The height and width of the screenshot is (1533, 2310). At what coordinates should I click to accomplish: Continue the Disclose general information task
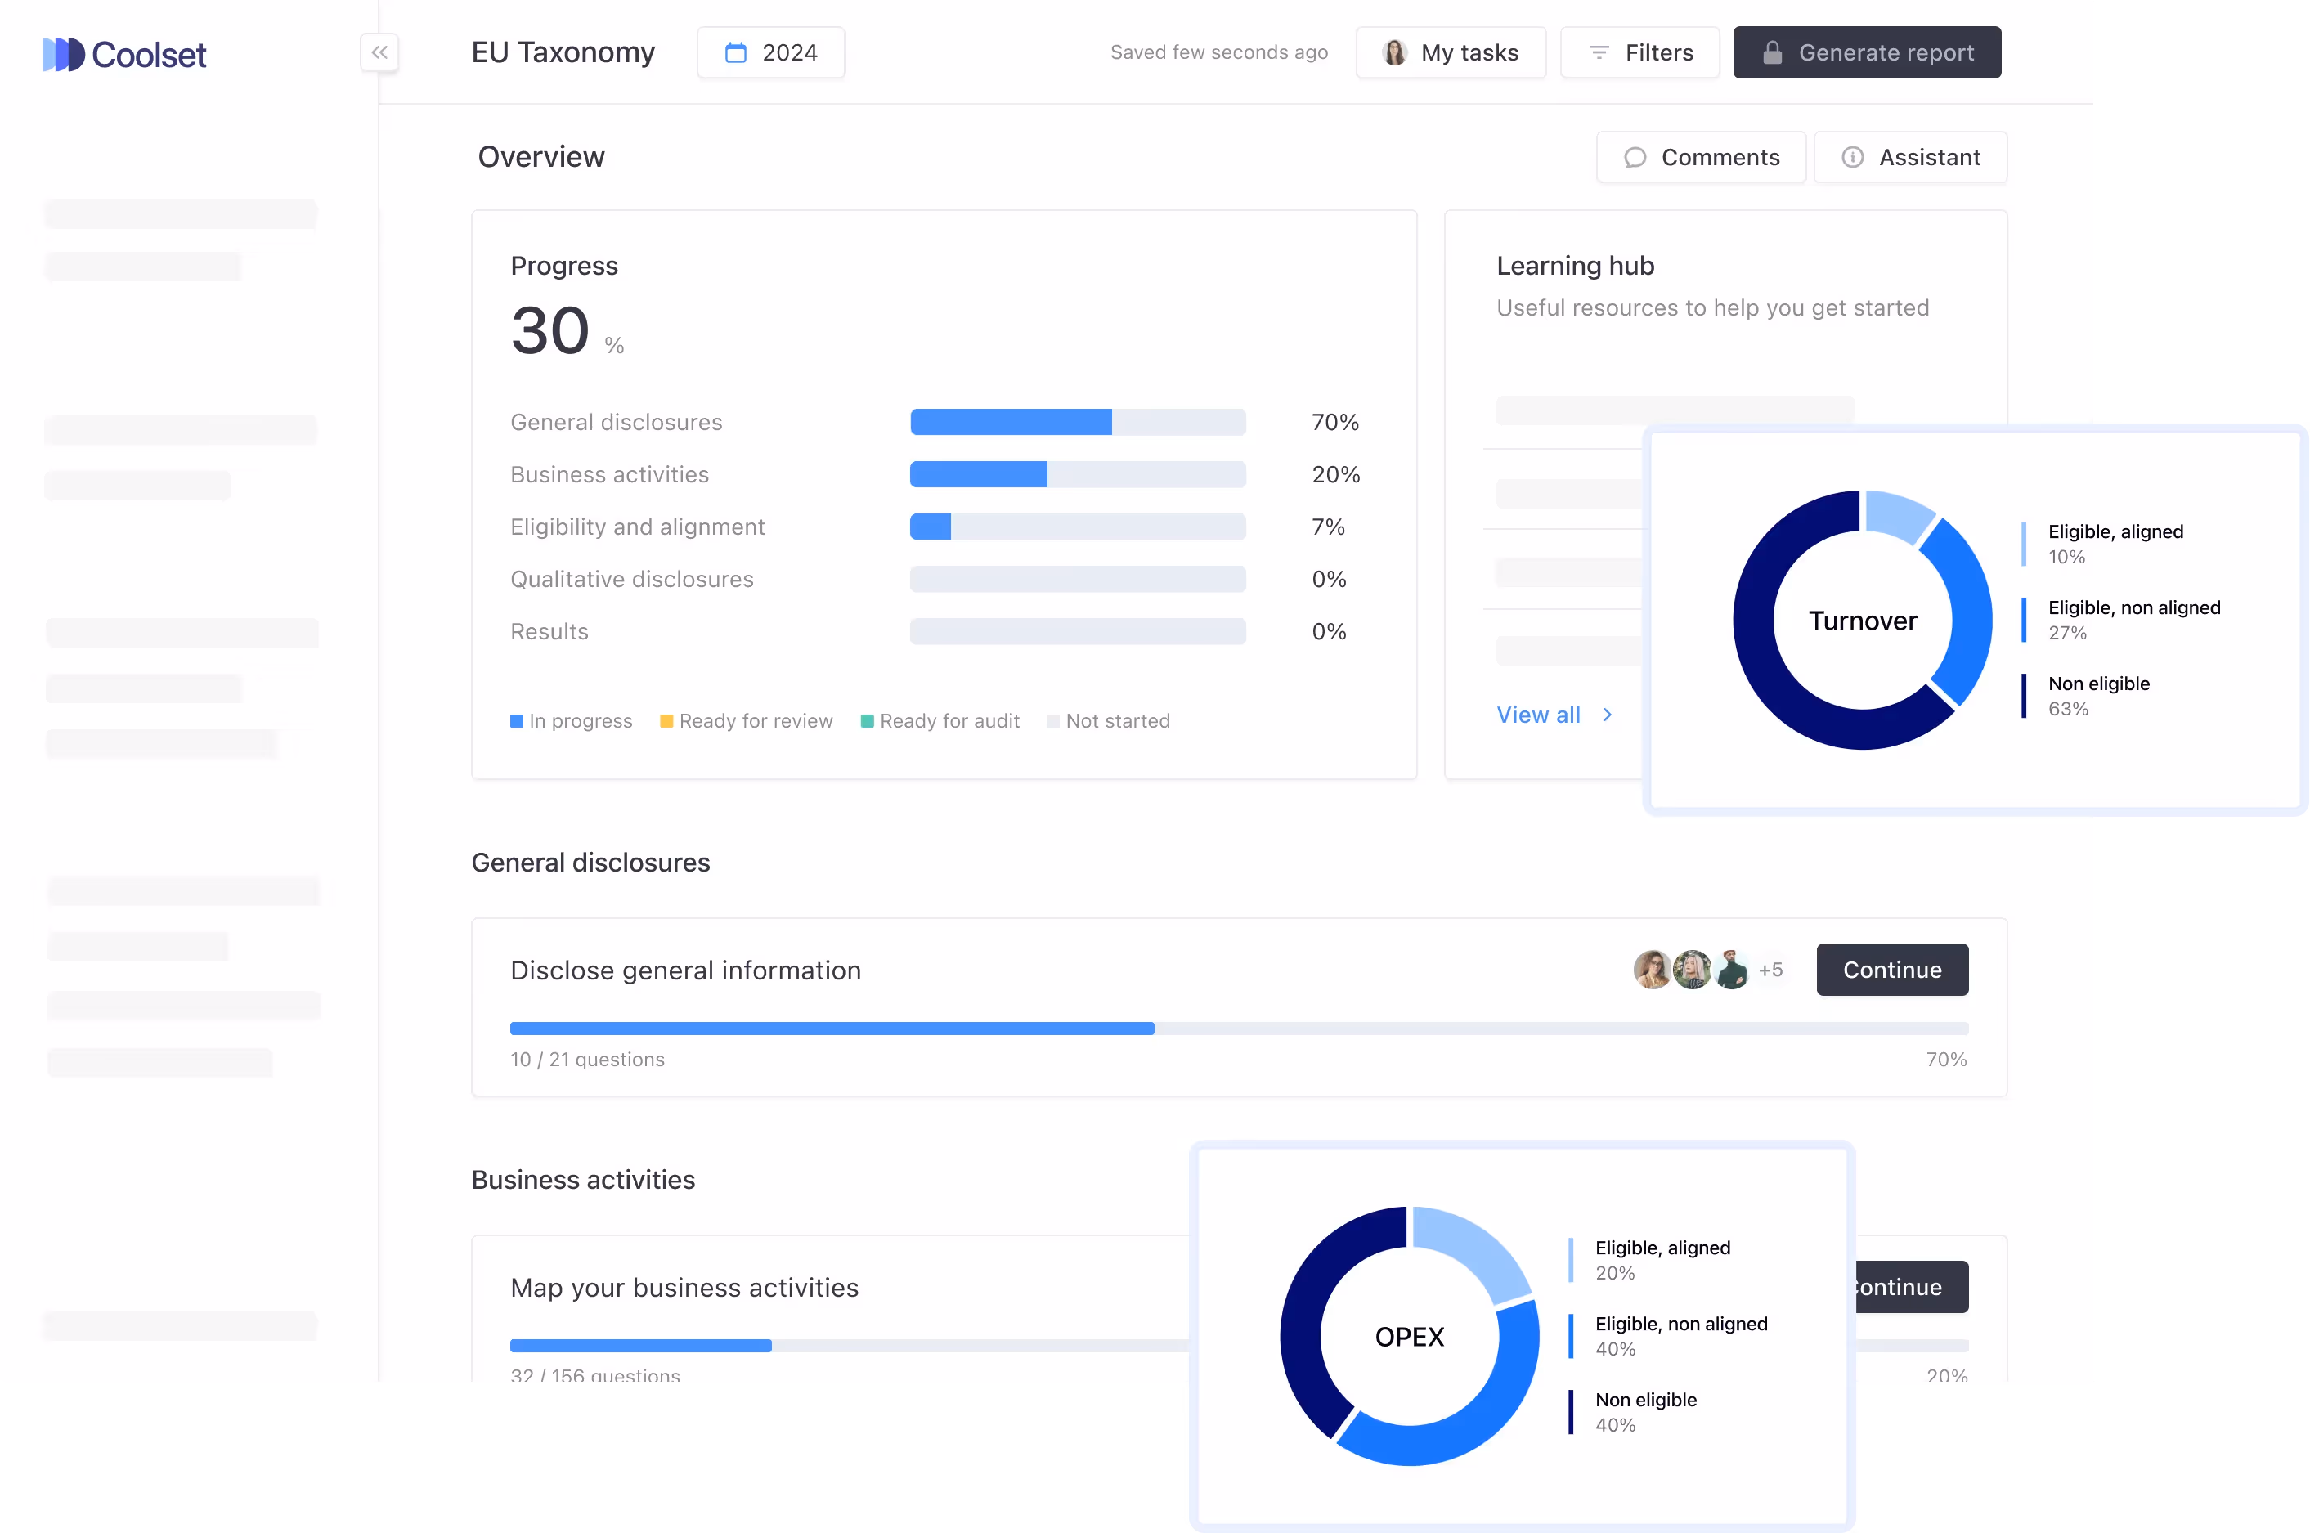pyautogui.click(x=1891, y=970)
